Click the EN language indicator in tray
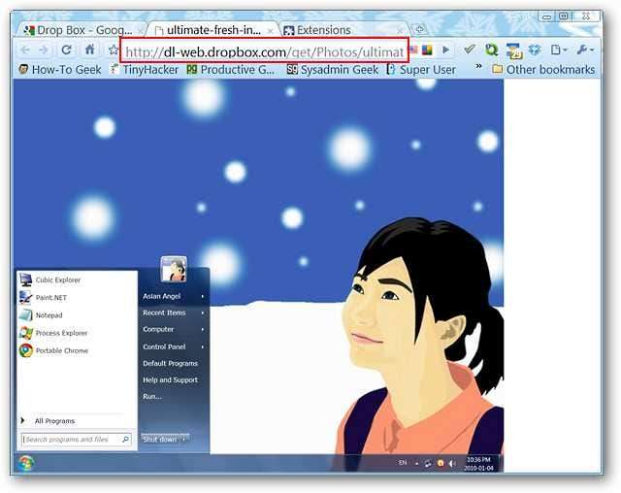This screenshot has width=621, height=493. tap(403, 463)
